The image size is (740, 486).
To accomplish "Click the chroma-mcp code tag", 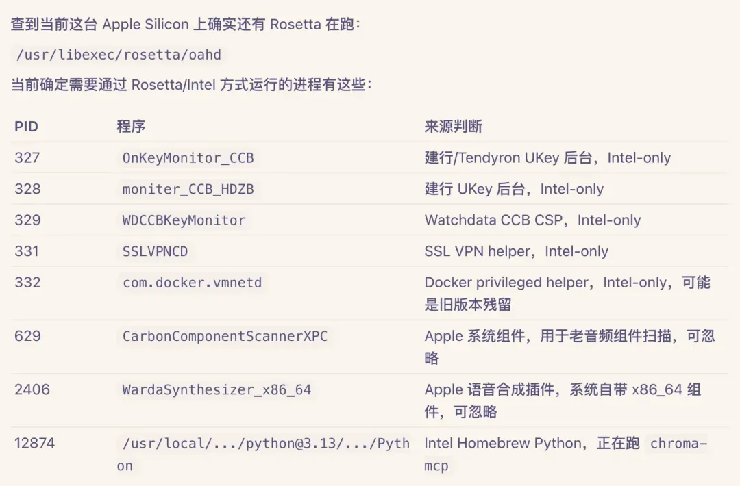I will [565, 455].
